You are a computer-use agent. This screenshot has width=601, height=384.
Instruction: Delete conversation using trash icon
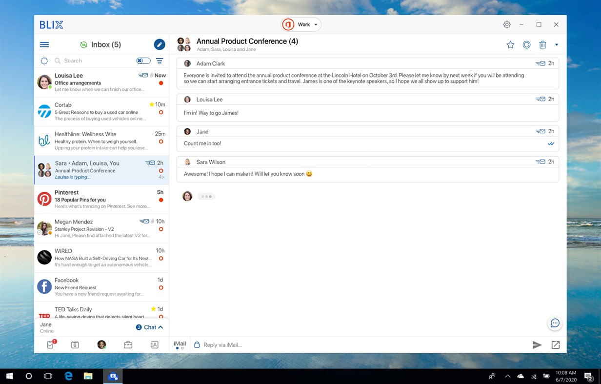pyautogui.click(x=542, y=45)
